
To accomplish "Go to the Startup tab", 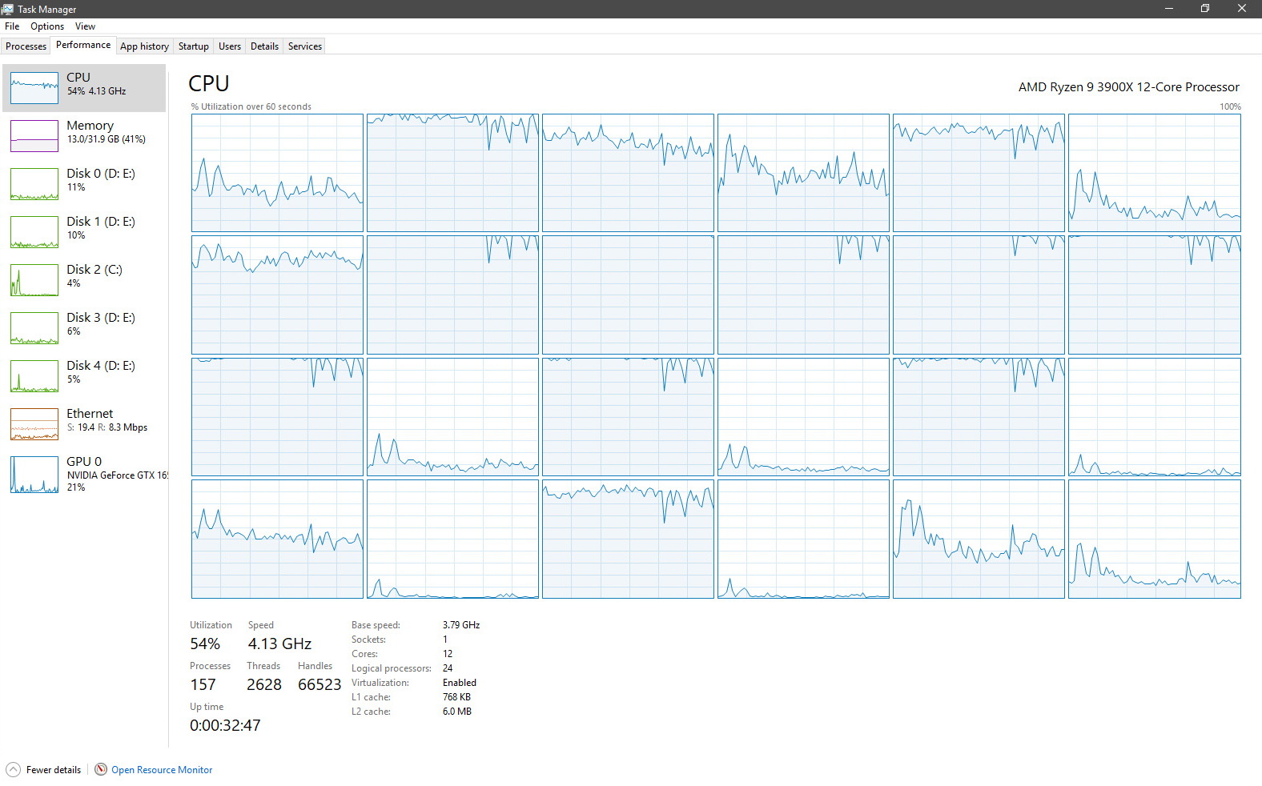I will [x=193, y=46].
